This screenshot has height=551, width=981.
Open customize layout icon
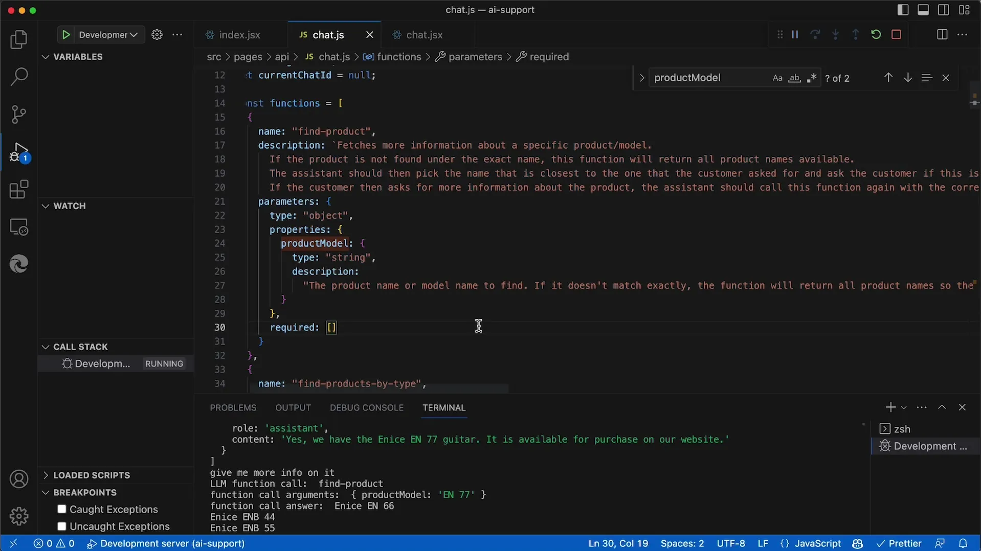click(964, 10)
